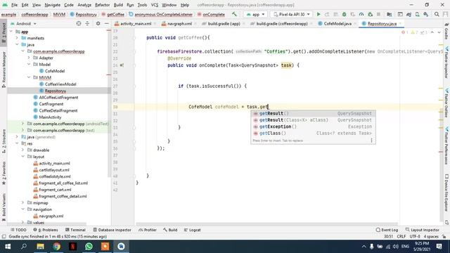Go to next highlighted error arrow
Image resolution: width=450 pixels, height=253 pixels.
439,32
